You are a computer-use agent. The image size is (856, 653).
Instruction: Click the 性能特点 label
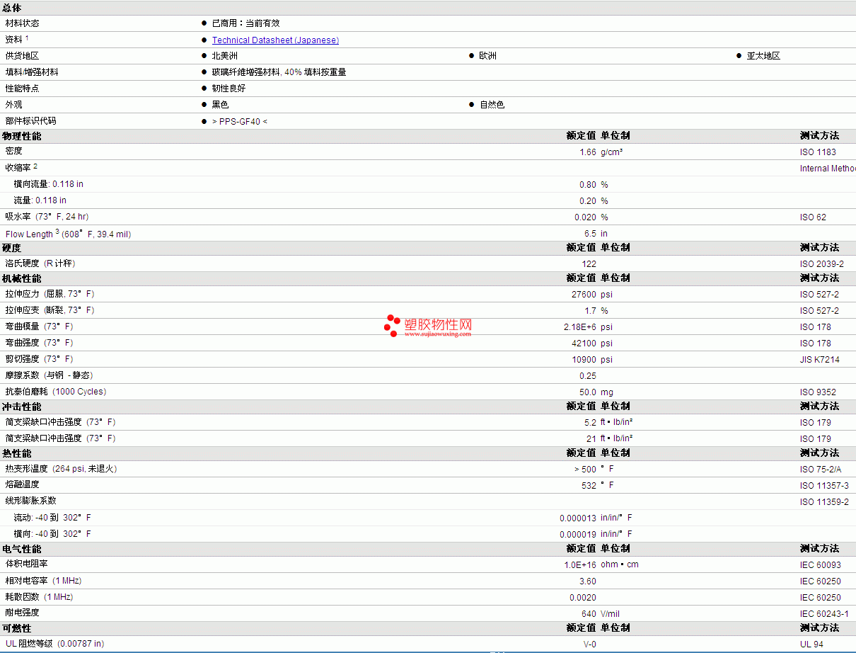(23, 89)
